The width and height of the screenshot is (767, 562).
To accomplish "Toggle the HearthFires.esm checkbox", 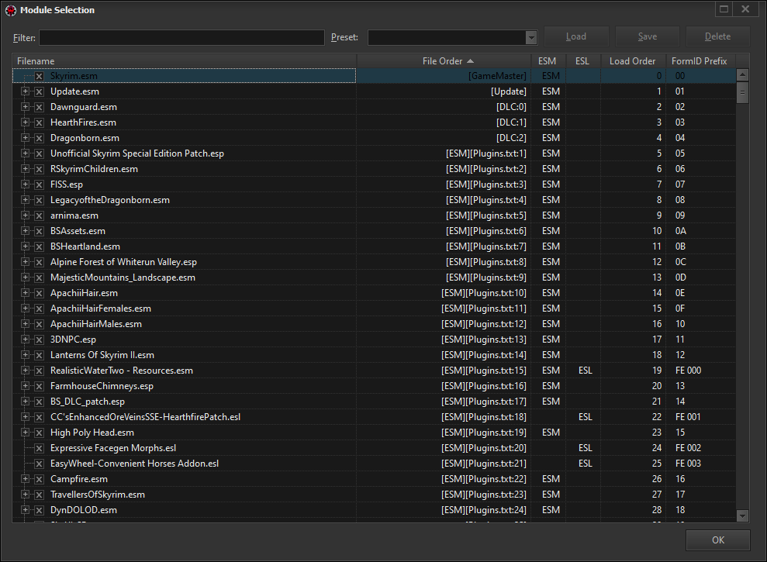I will pyautogui.click(x=39, y=122).
